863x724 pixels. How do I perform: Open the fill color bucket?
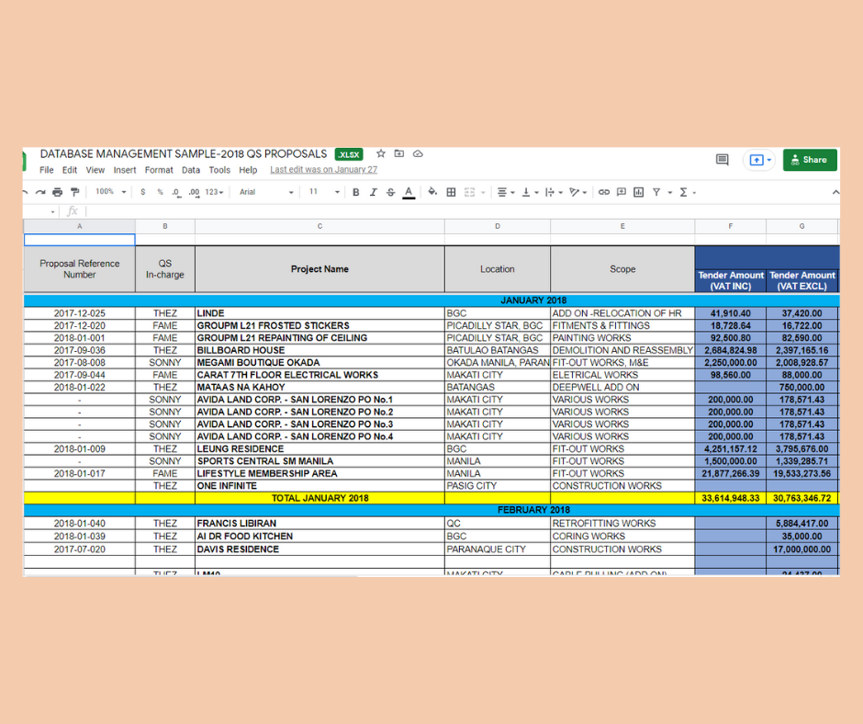click(x=432, y=192)
